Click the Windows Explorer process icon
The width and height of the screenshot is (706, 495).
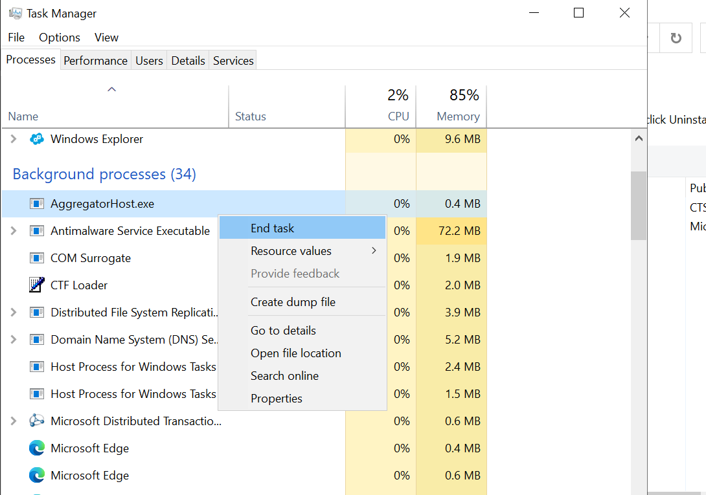click(x=37, y=139)
